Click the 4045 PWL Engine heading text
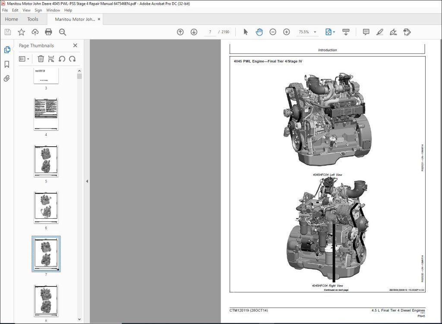Screen dimensions: 442x324 pyautogui.click(x=268, y=61)
